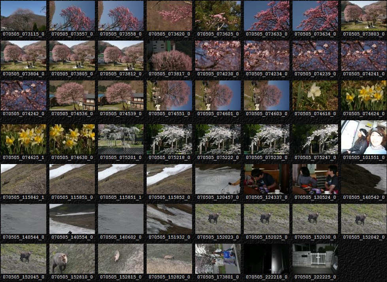The width and height of the screenshot is (387, 282).
Task: View the snowy slope thumbnail 070505_115851_1
Action: pyautogui.click(x=121, y=179)
